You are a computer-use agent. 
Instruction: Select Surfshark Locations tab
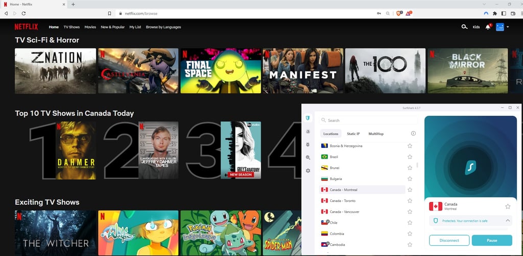coord(330,134)
